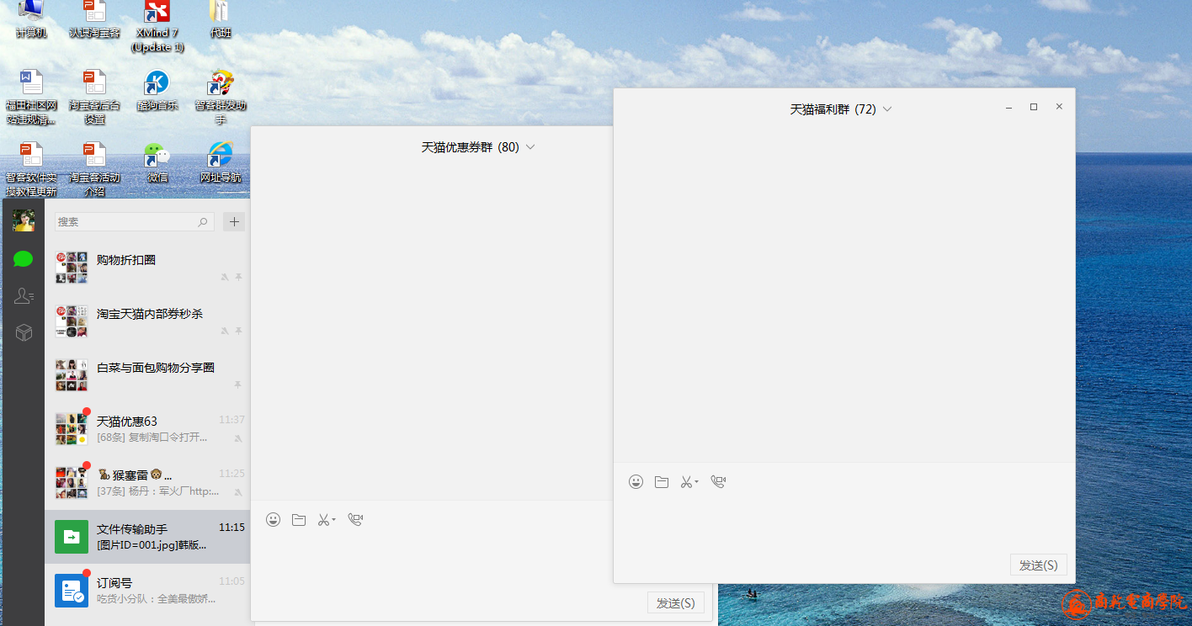This screenshot has height=626, width=1192.
Task: Select the 白菜与面包购物分享圈 chat
Action: [147, 375]
